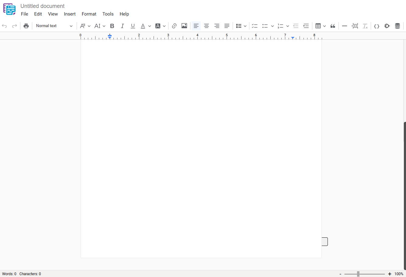Select center text alignment
This screenshot has height=277, width=406.
[x=206, y=26]
